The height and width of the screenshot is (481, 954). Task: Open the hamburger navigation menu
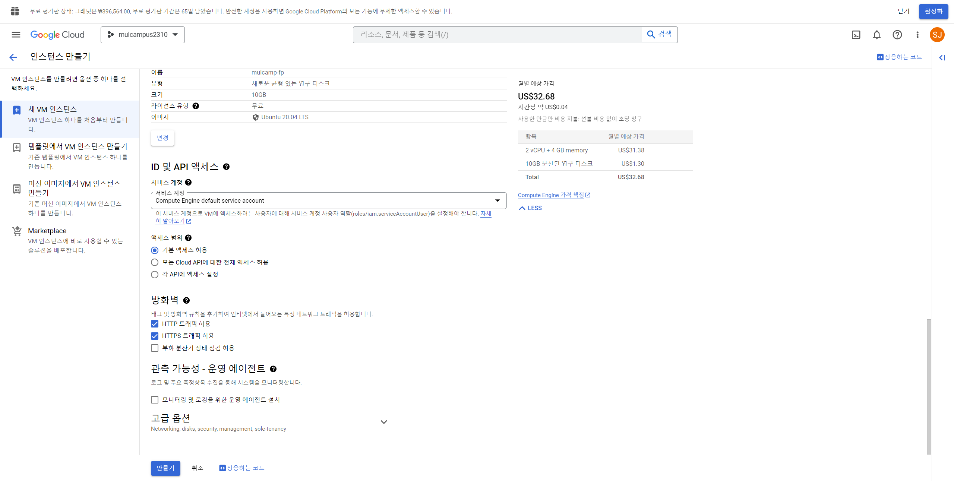(x=16, y=35)
